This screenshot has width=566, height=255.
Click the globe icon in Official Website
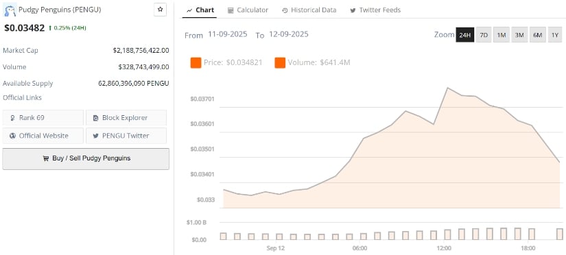click(12, 136)
